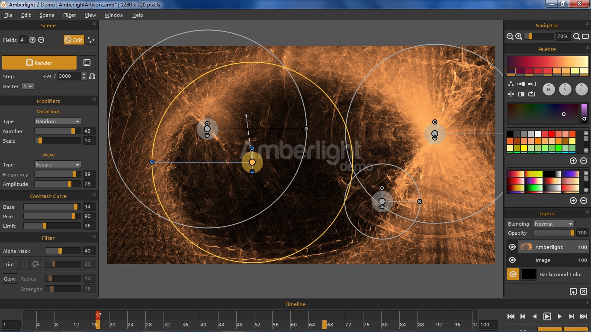
Task: Toggle the H hue knob
Action: pyautogui.click(x=549, y=89)
